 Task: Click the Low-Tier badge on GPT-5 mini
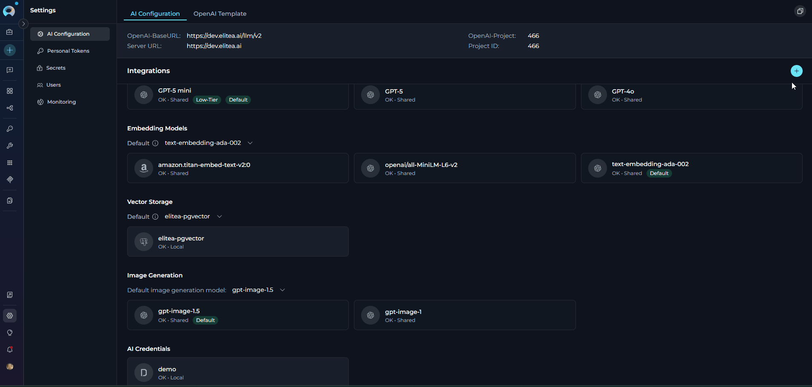point(207,100)
